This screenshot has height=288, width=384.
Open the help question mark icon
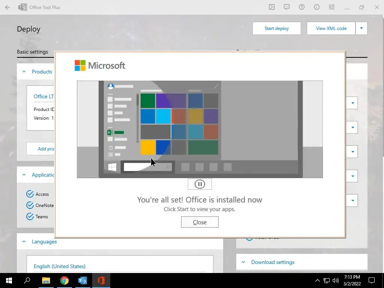(301, 7)
